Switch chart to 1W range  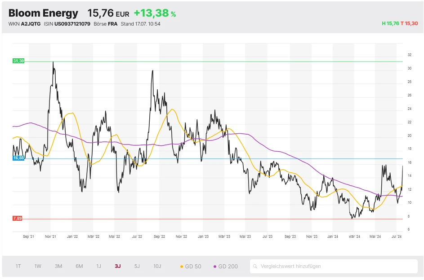tap(38, 266)
